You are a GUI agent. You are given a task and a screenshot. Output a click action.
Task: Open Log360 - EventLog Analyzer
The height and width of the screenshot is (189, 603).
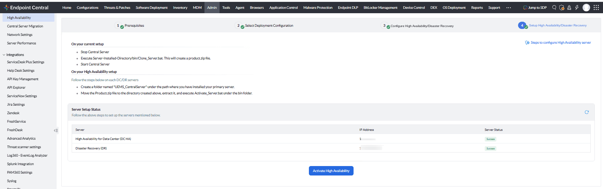coord(27,155)
